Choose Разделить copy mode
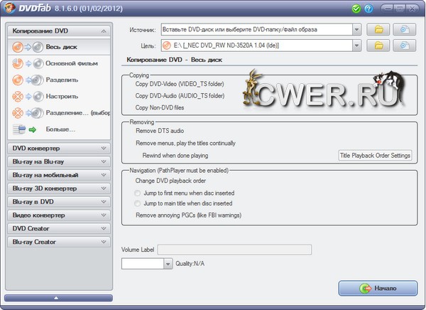This screenshot has width=426, height=310. click(x=59, y=80)
